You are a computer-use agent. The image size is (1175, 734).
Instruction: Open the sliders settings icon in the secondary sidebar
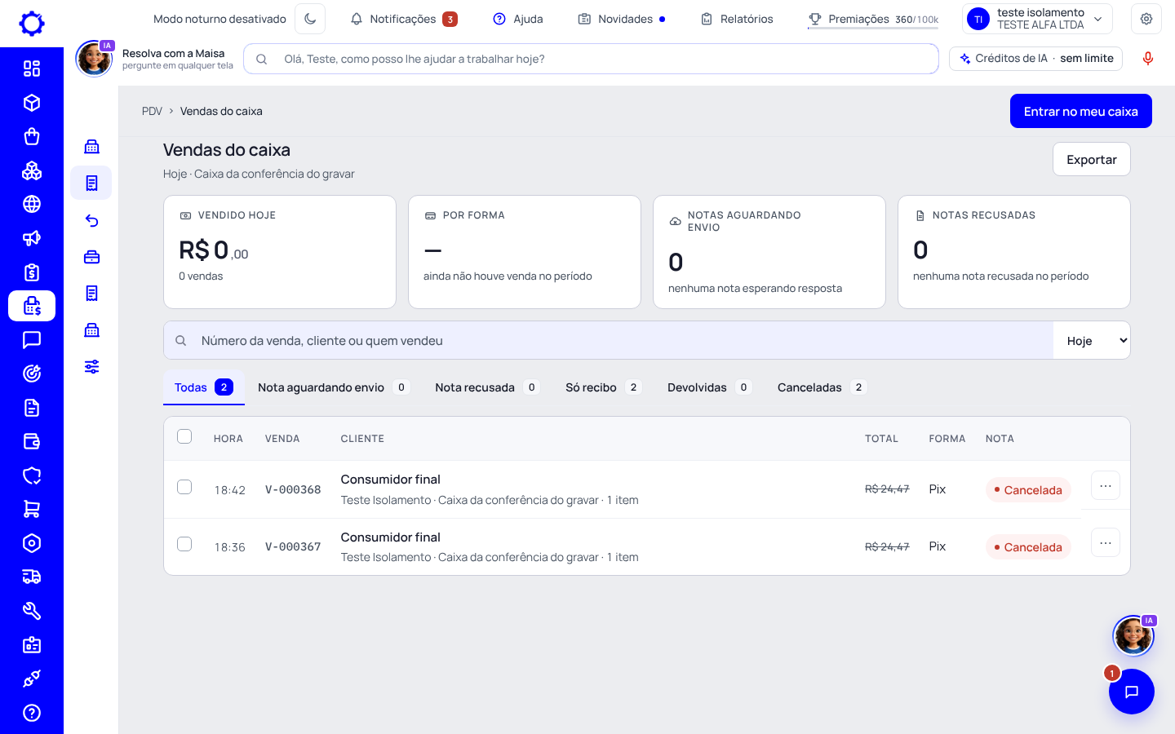point(91,366)
